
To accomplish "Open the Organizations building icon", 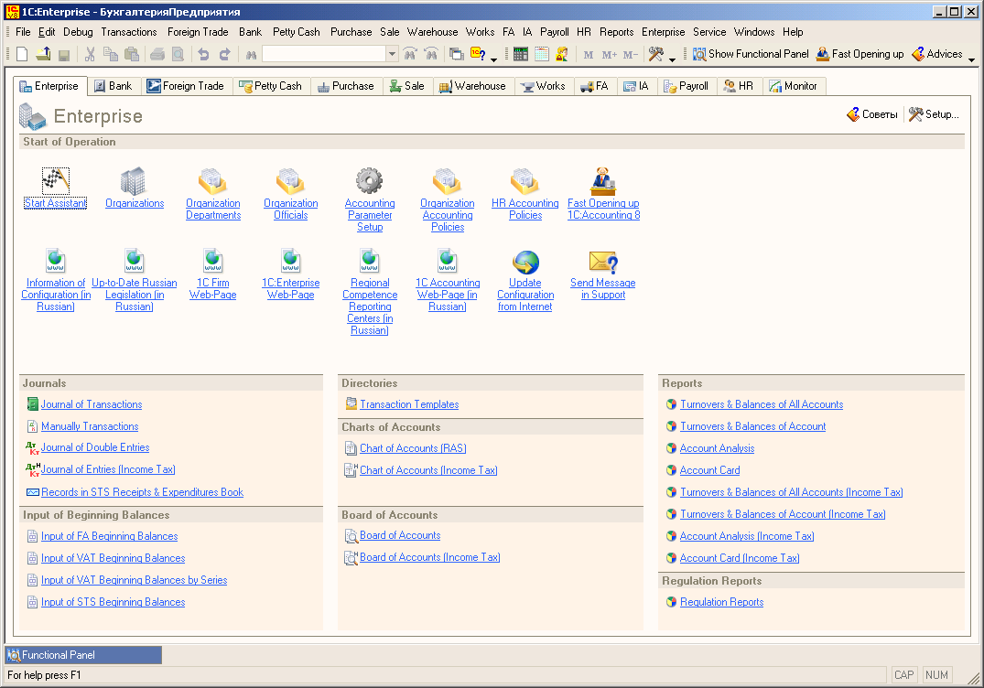I will (134, 180).
